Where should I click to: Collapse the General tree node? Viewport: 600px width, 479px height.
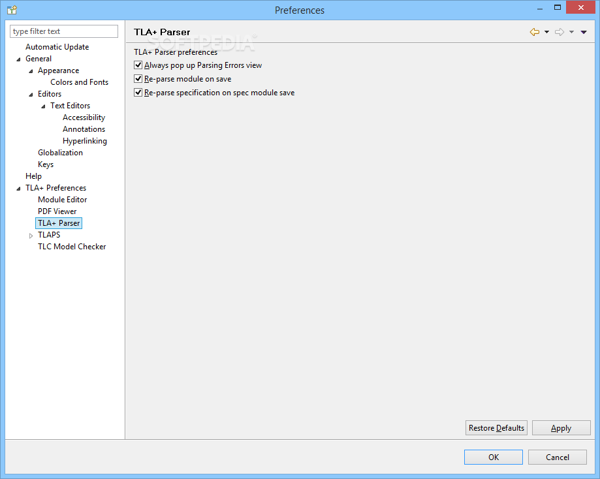click(x=18, y=59)
